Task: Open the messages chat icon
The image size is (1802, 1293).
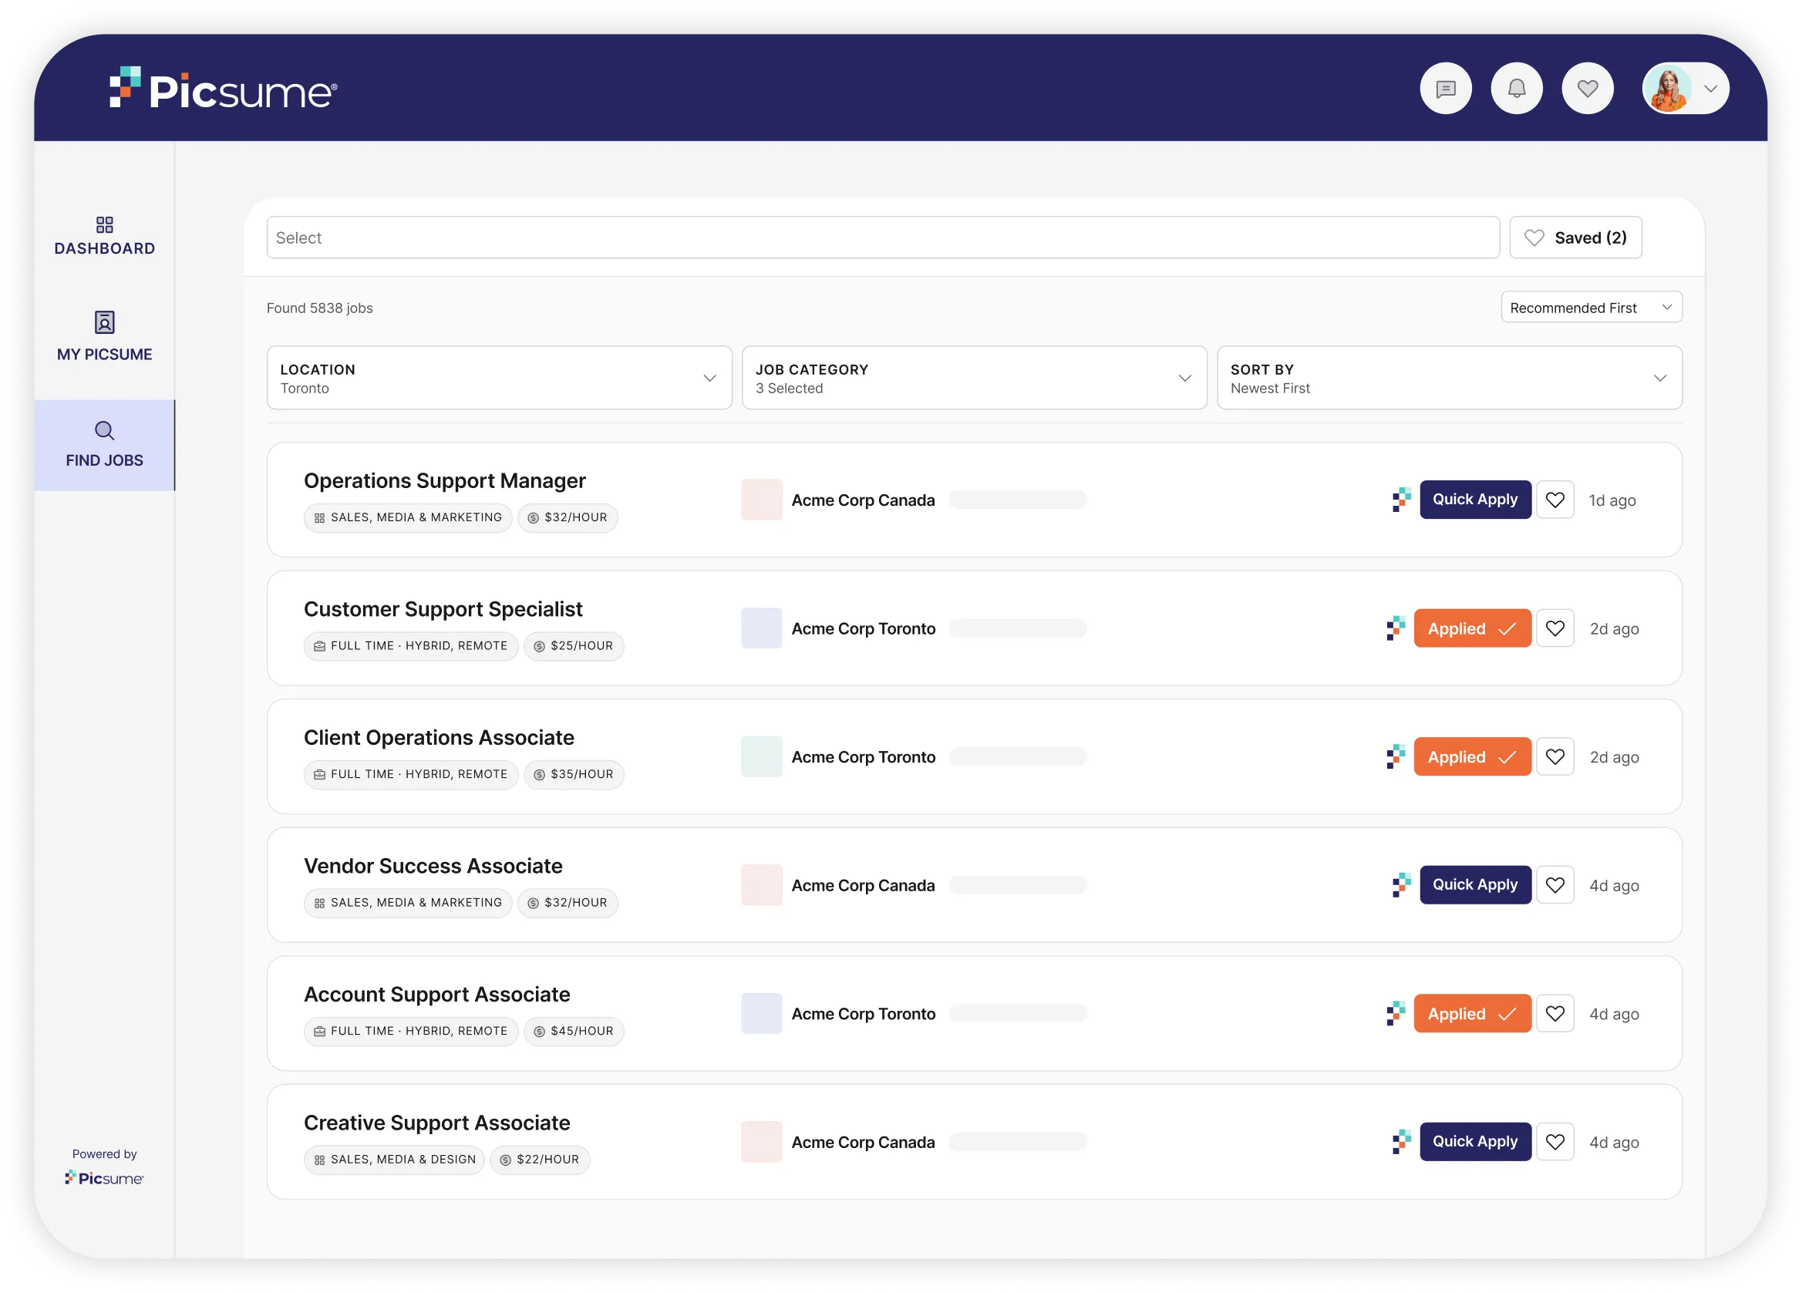Action: (x=1445, y=88)
